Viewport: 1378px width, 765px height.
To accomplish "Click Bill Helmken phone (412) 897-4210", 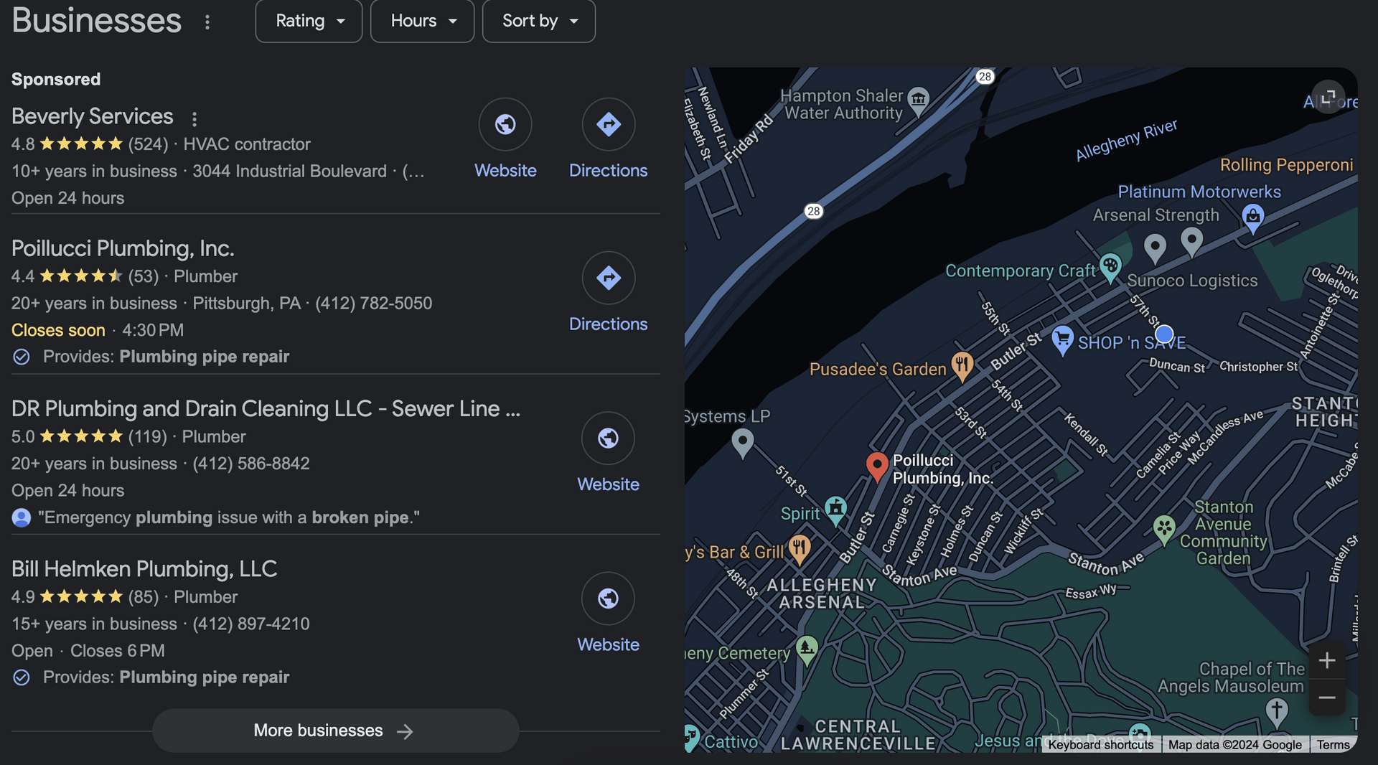I will click(x=251, y=624).
